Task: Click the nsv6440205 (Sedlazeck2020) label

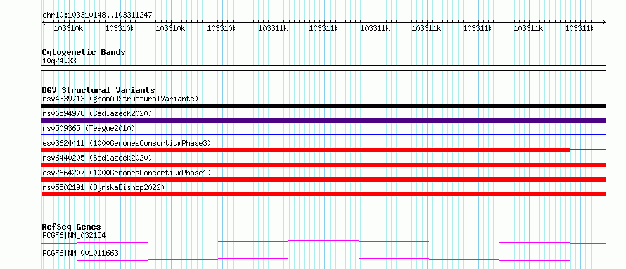Action: [97, 158]
